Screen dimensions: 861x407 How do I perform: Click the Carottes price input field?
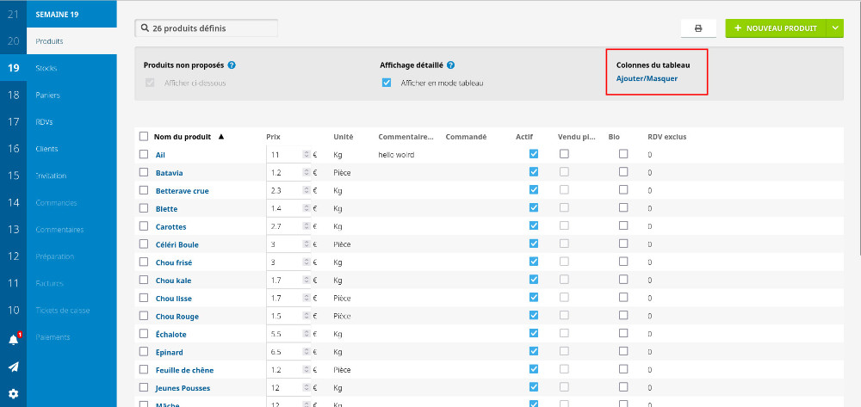pyautogui.click(x=284, y=226)
